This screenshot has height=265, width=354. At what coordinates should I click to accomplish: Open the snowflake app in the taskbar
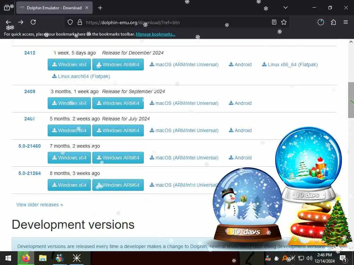(76, 258)
